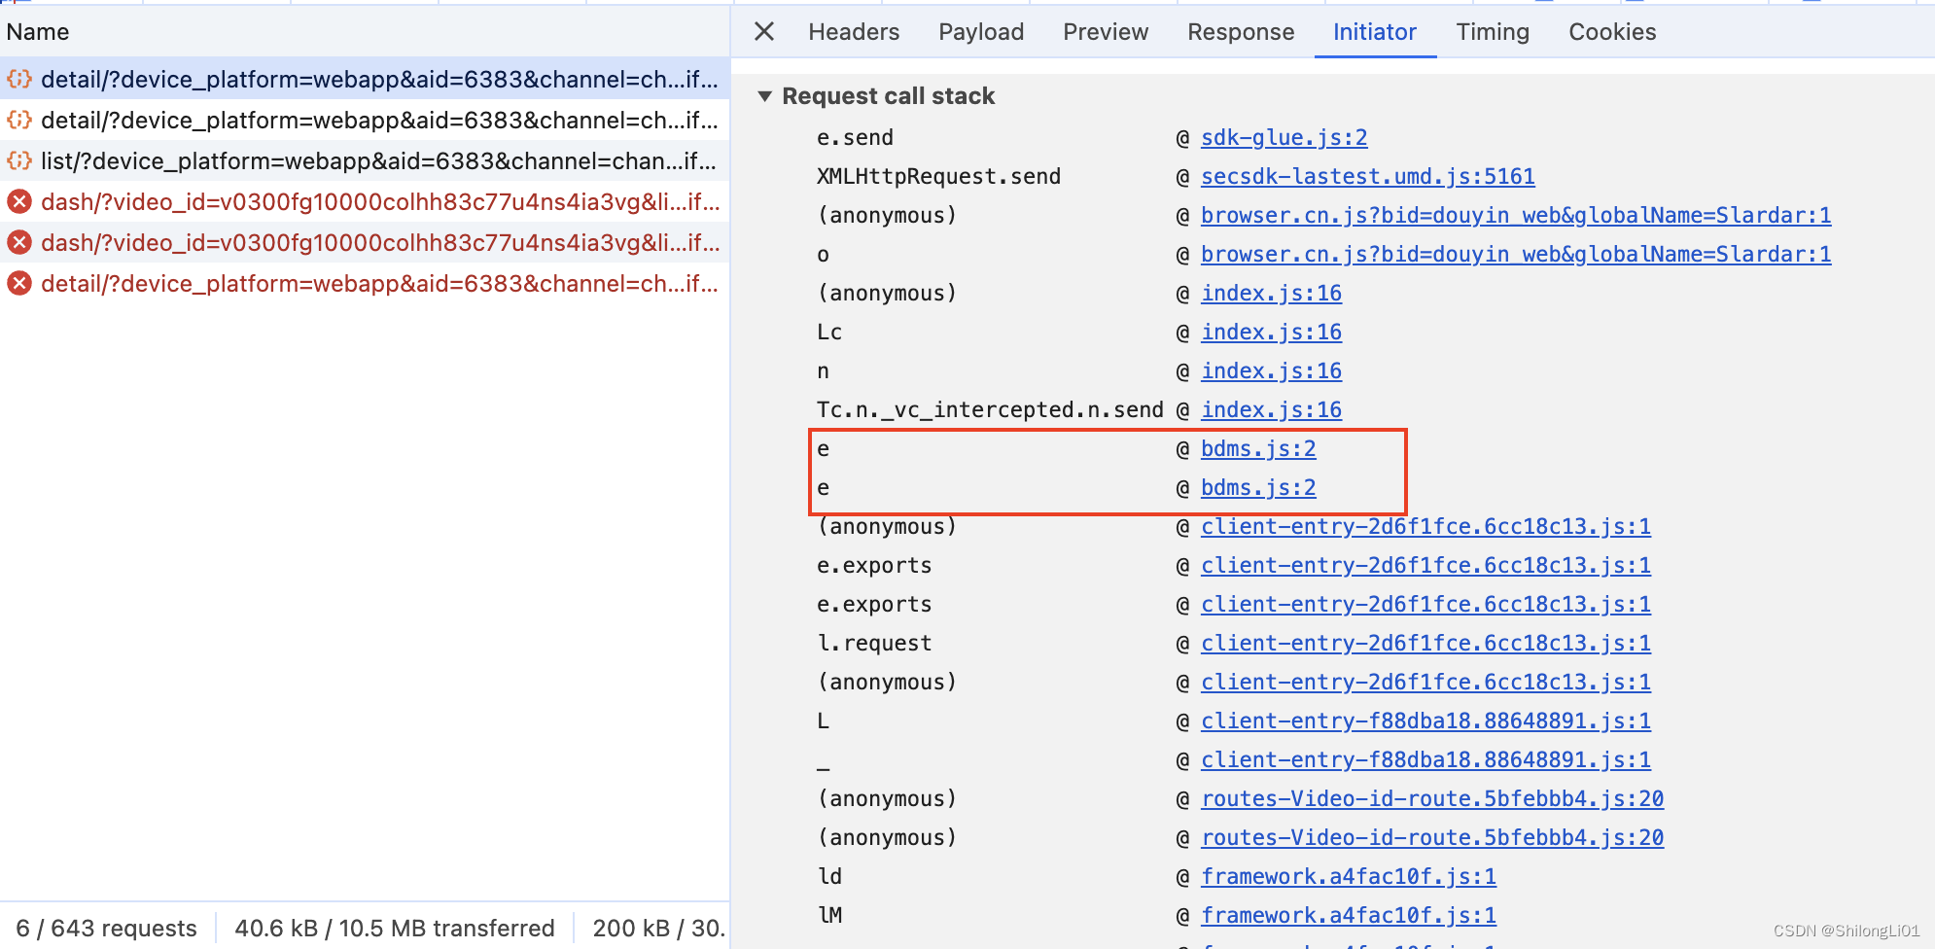The width and height of the screenshot is (1935, 949).
Task: Close the request details panel
Action: (x=764, y=32)
